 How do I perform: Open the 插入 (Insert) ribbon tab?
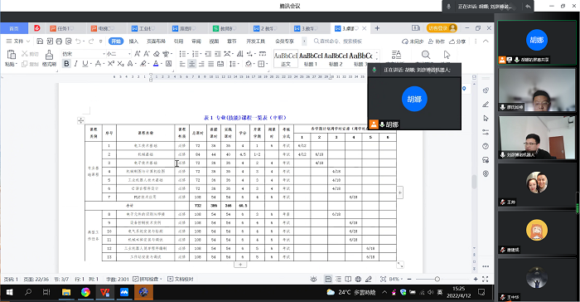tap(133, 41)
